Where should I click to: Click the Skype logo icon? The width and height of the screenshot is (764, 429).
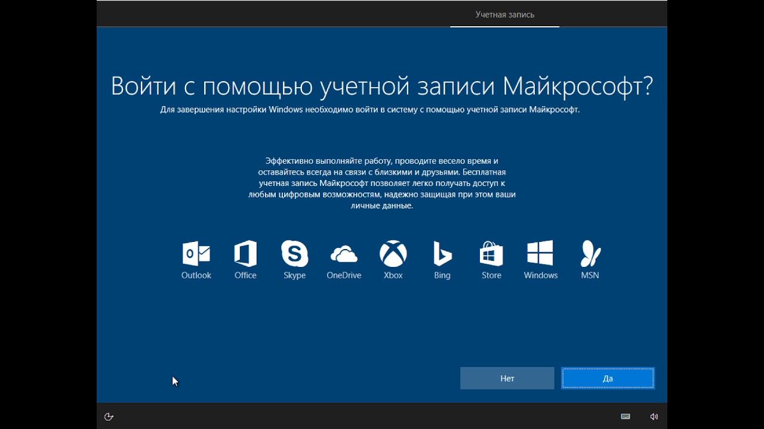[295, 254]
